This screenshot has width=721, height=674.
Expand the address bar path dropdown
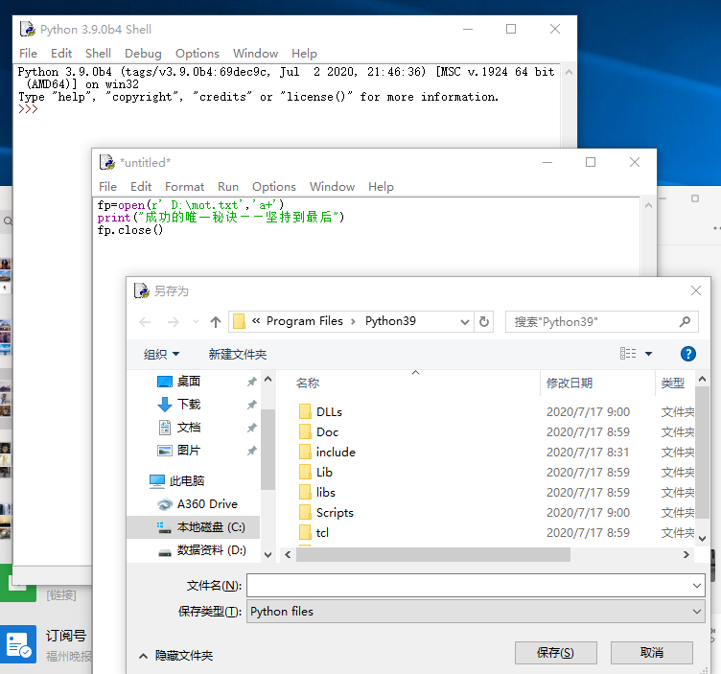[x=464, y=322]
